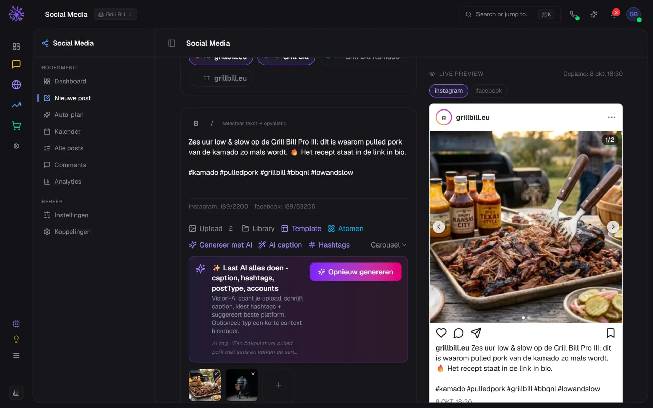Click the lightbulb icon in left rail
The width and height of the screenshot is (653, 408).
(x=16, y=339)
